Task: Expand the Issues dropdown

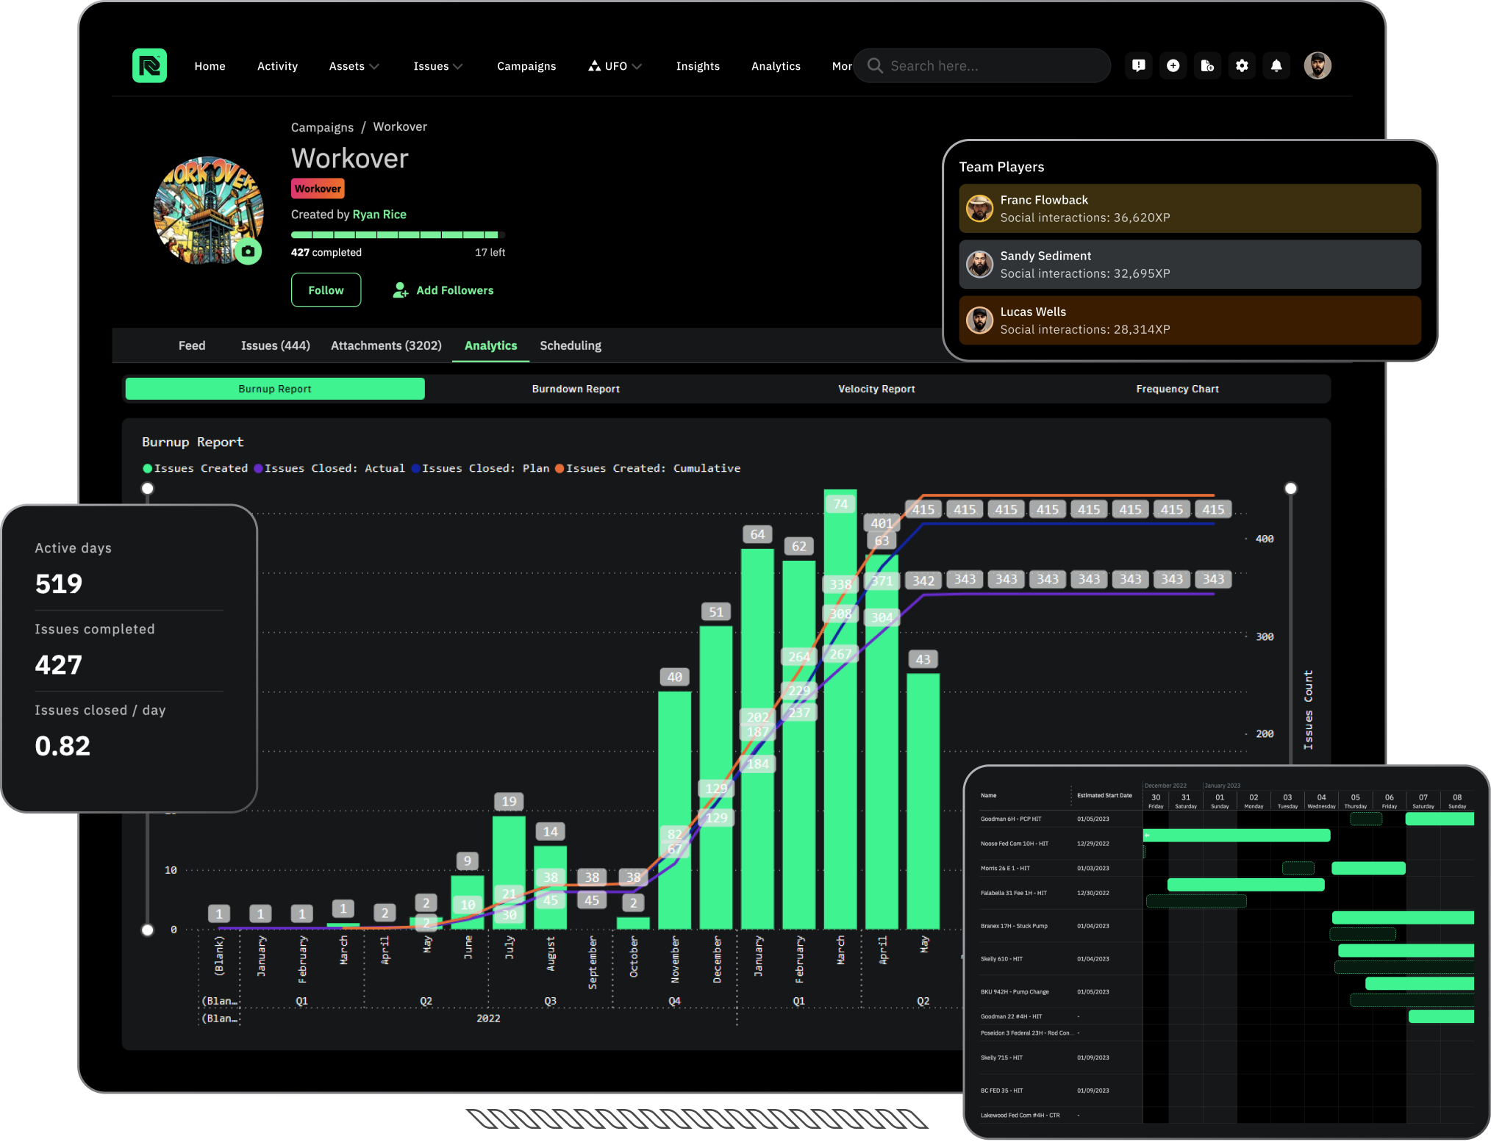Action: [x=437, y=65]
